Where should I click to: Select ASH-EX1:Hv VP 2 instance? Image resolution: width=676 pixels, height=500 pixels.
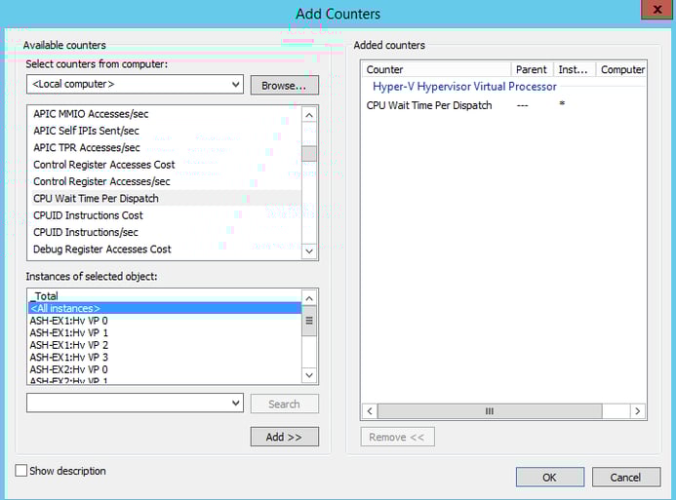[68, 345]
